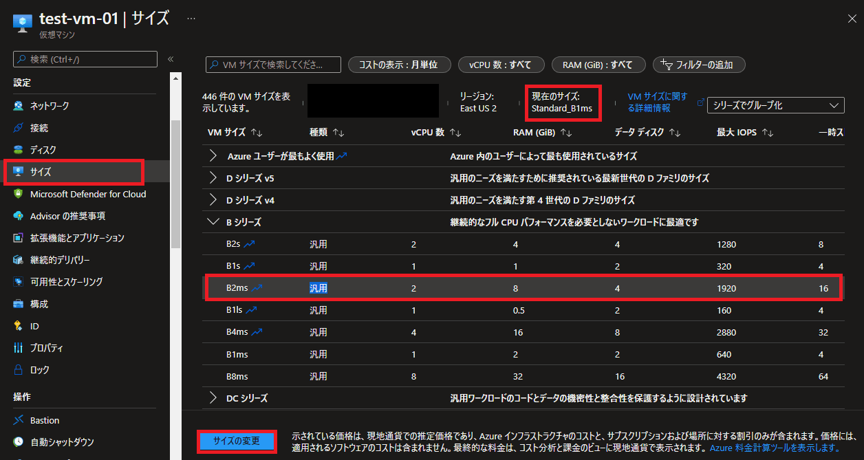
Task: Open the Azure 料金計算ツールを表示します link
Action: 775,448
